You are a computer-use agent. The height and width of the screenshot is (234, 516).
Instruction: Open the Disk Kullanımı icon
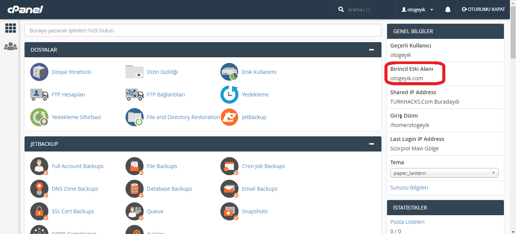click(229, 72)
